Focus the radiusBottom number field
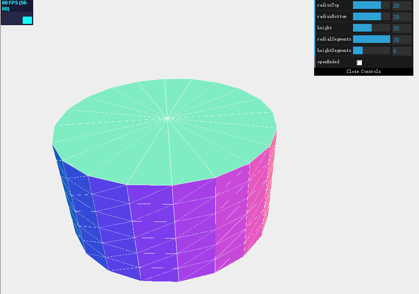419x294 pixels. pos(402,17)
